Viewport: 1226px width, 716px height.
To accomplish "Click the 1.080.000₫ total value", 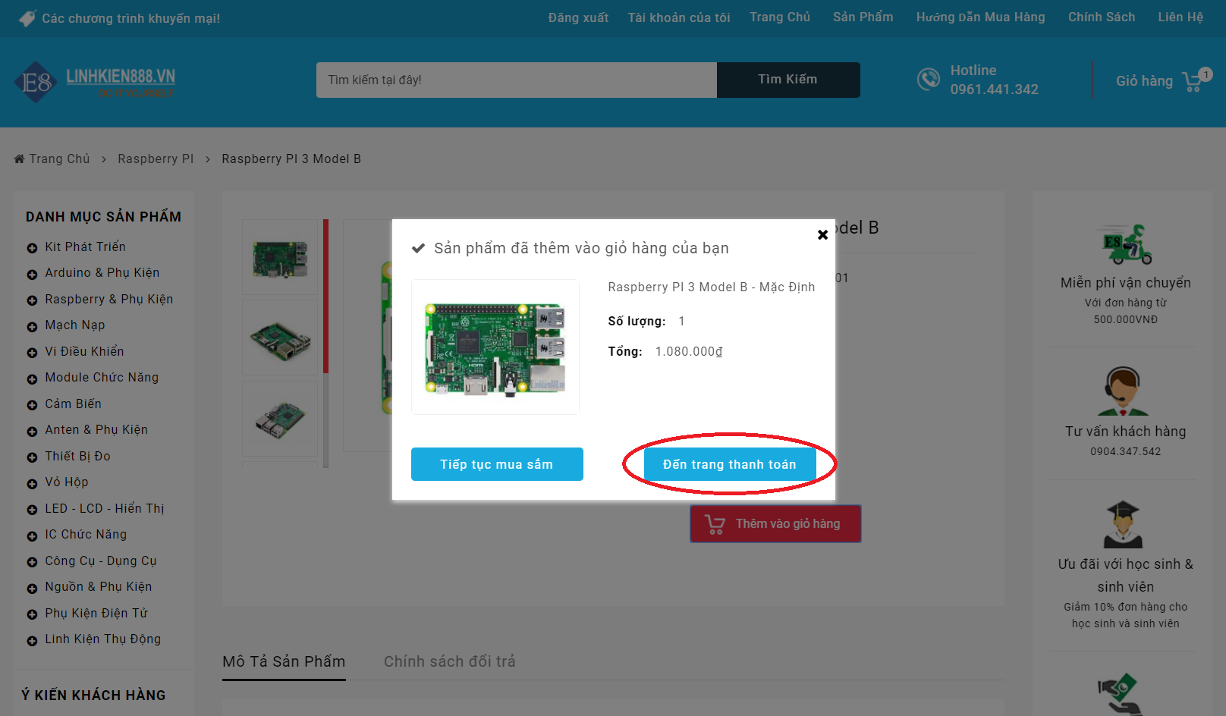I will 689,352.
